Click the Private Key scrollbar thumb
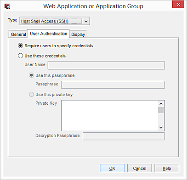Viewport: 187px width, 180px height. [161, 110]
